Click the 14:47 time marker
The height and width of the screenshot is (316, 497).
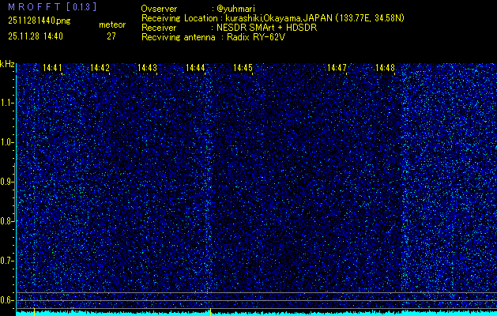point(337,67)
